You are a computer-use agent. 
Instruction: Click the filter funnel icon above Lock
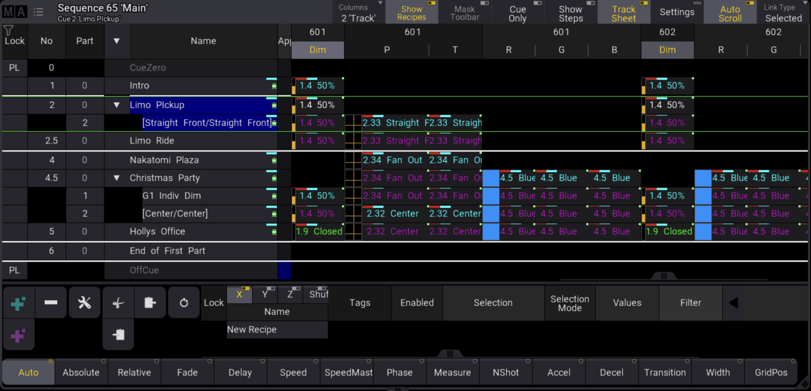click(8, 30)
